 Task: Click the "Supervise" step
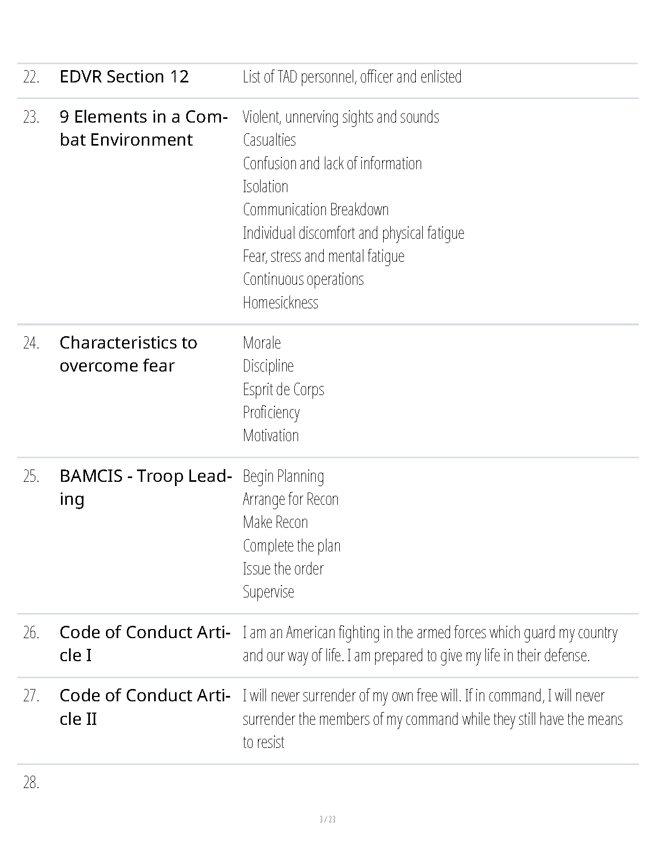268,592
